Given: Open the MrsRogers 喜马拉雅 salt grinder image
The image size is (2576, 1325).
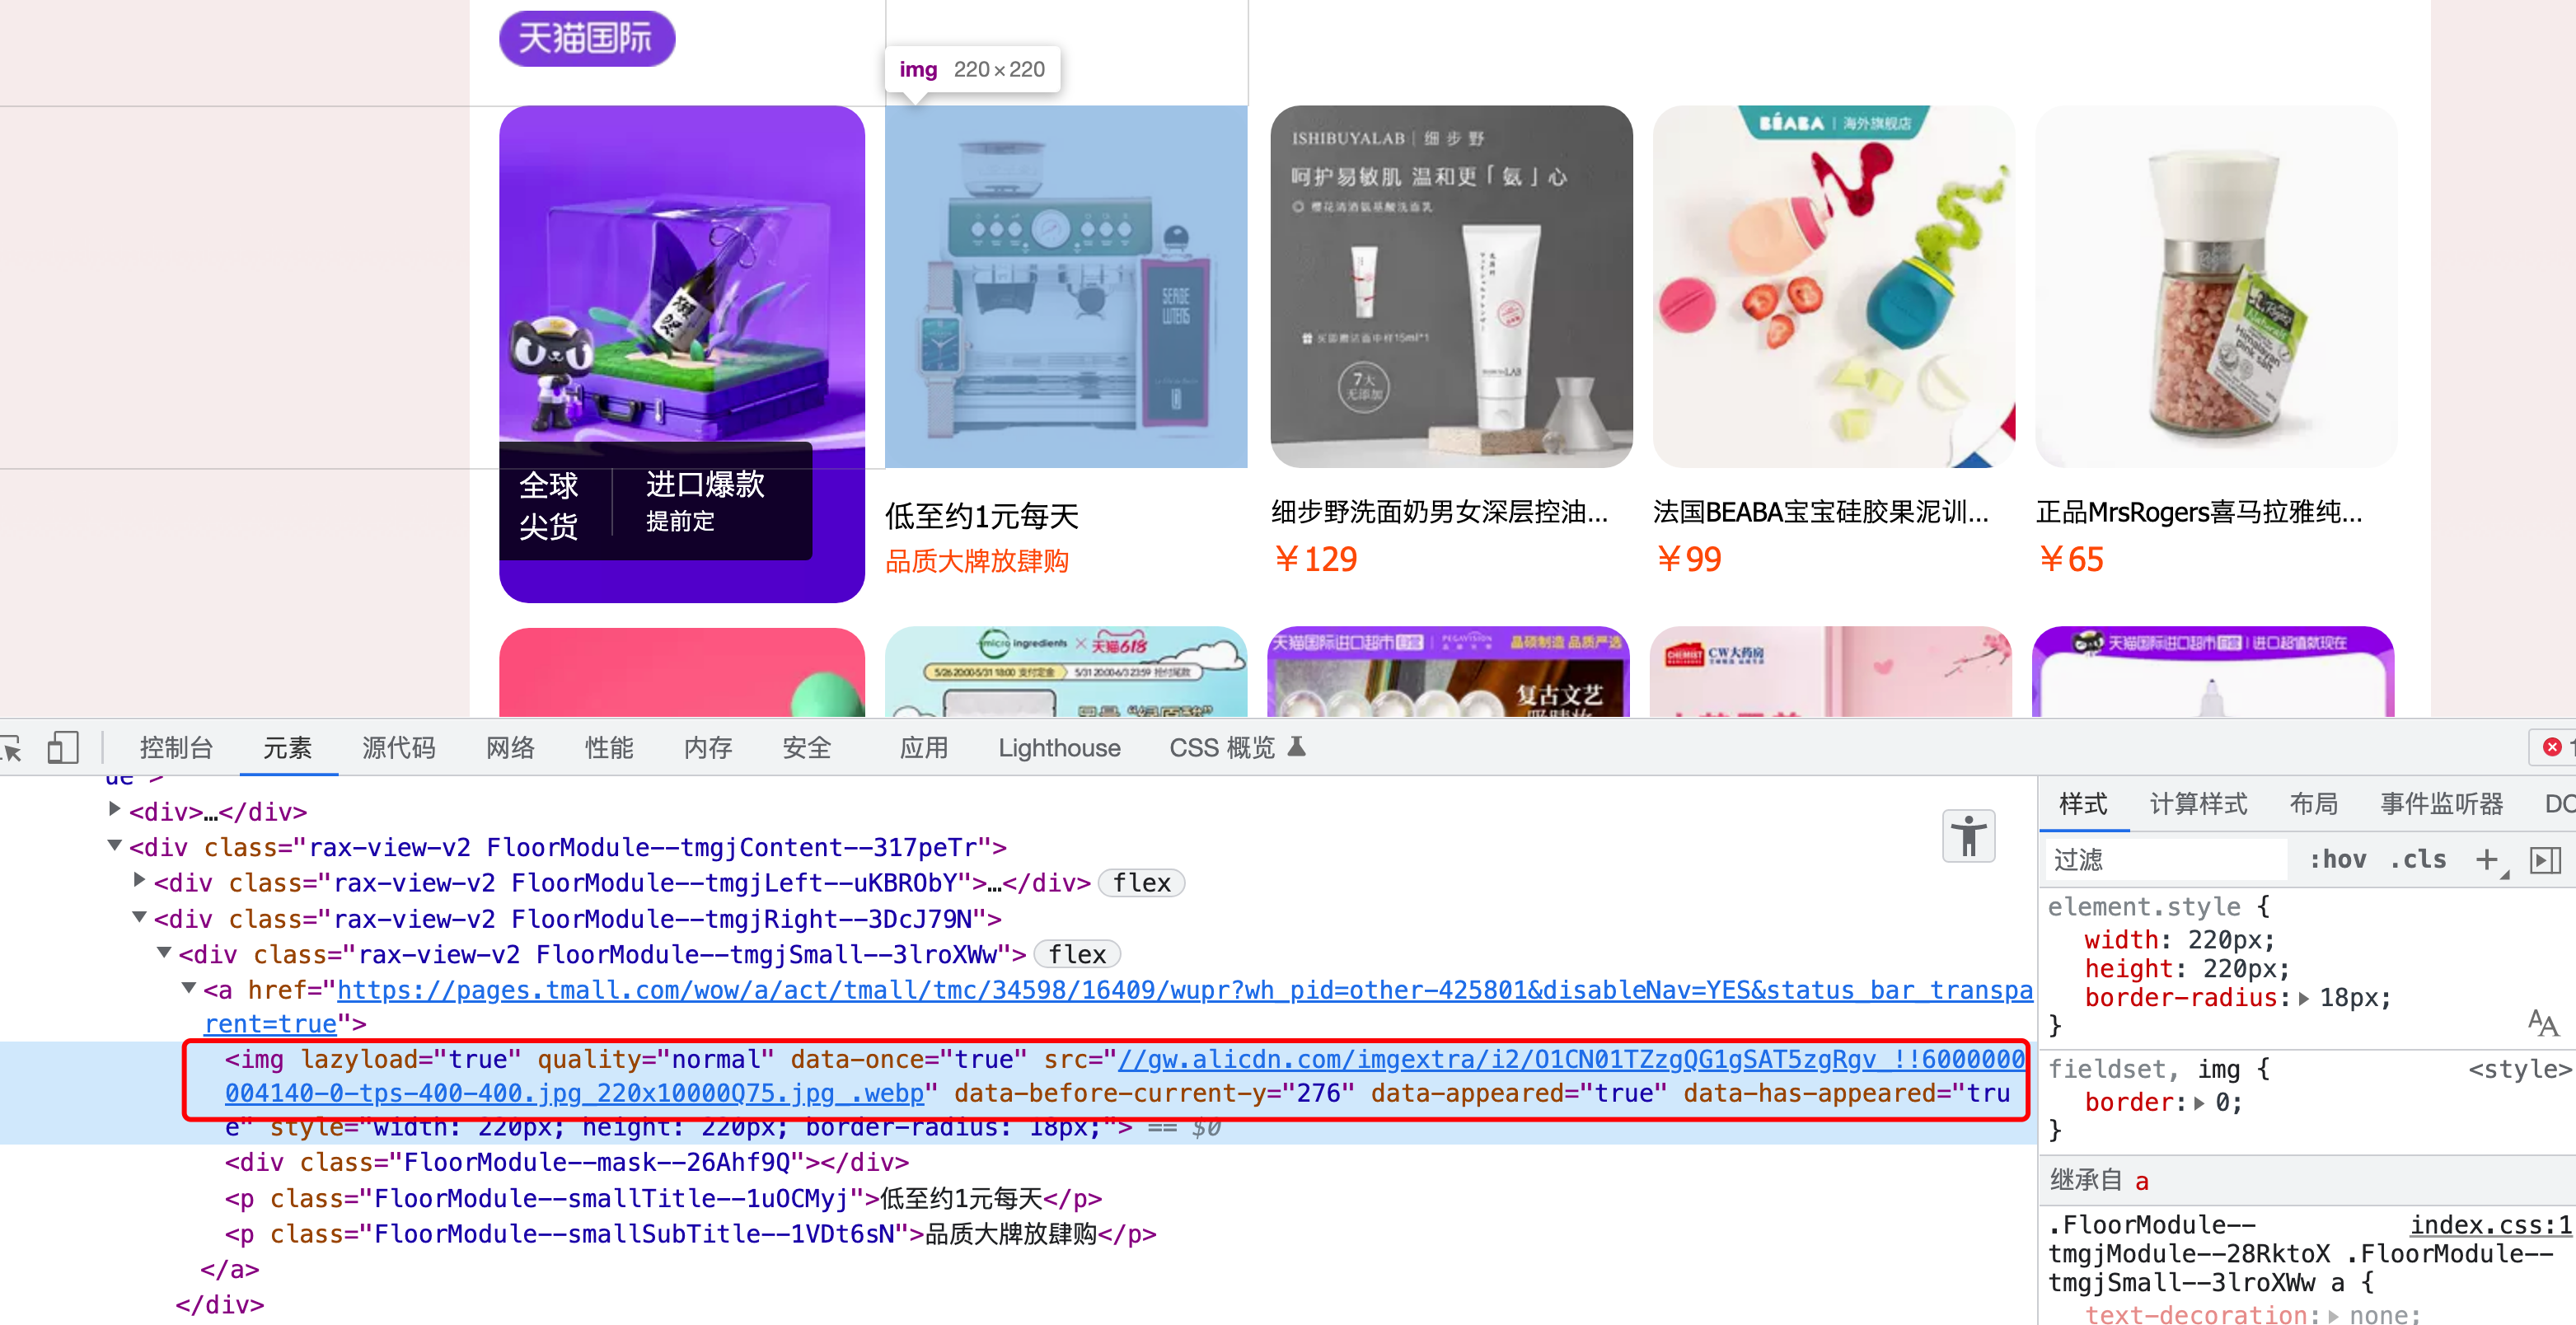Looking at the screenshot, I should (2216, 287).
